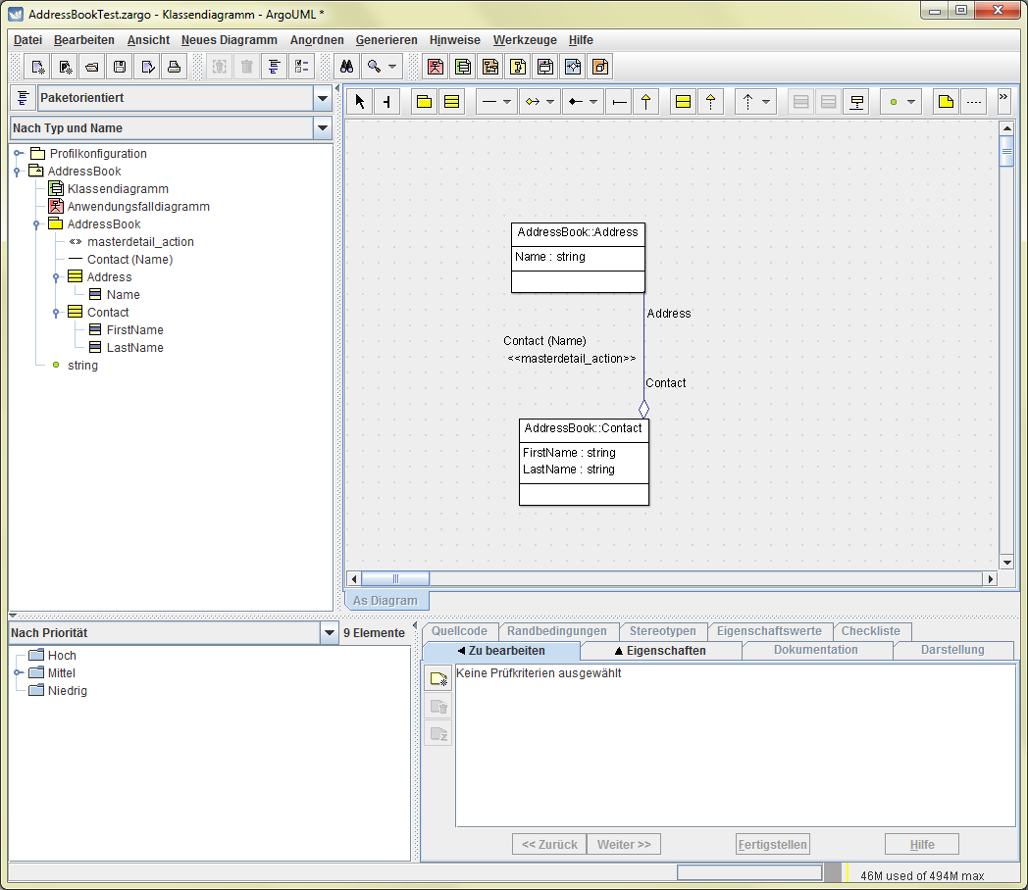Click the Save project floppy icon

coord(120,68)
